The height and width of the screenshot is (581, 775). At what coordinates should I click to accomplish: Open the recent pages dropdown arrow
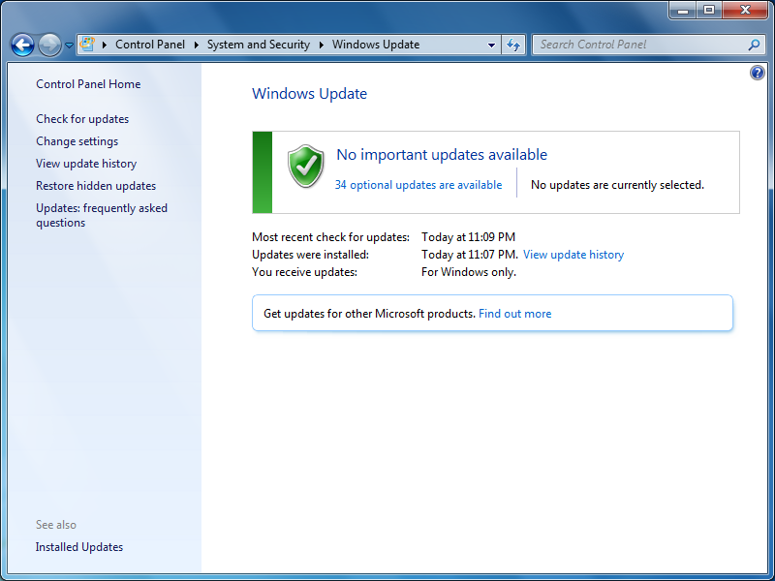pyautogui.click(x=69, y=46)
